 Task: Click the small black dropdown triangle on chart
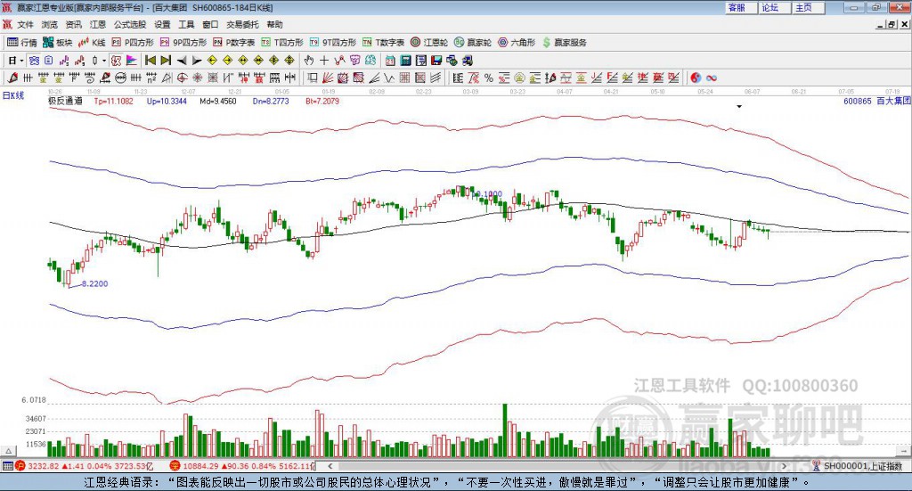[x=739, y=106]
